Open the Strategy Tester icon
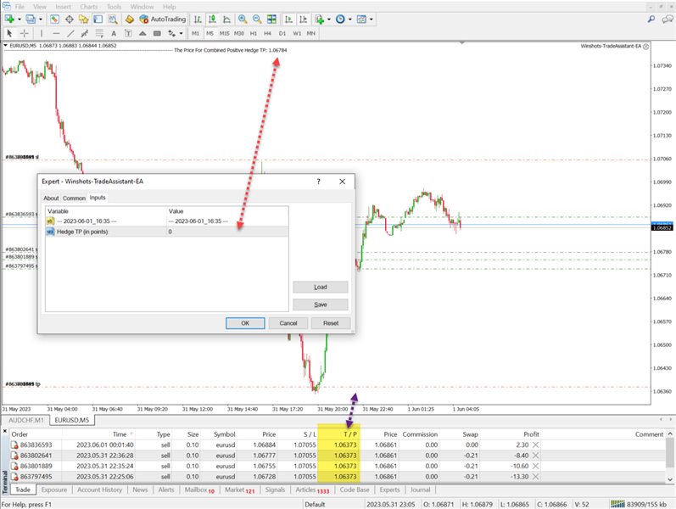The width and height of the screenshot is (676, 509). [x=113, y=19]
